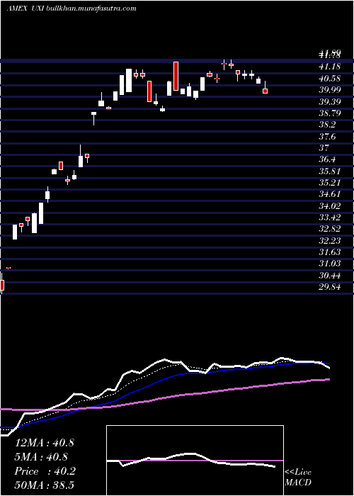Click the 34.61 price axis label
The width and height of the screenshot is (354, 496).
click(x=329, y=194)
